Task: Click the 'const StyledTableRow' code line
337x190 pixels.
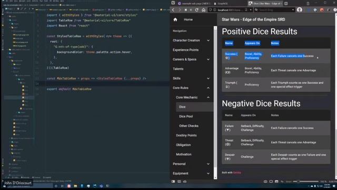Action: pyautogui.click(x=89, y=36)
